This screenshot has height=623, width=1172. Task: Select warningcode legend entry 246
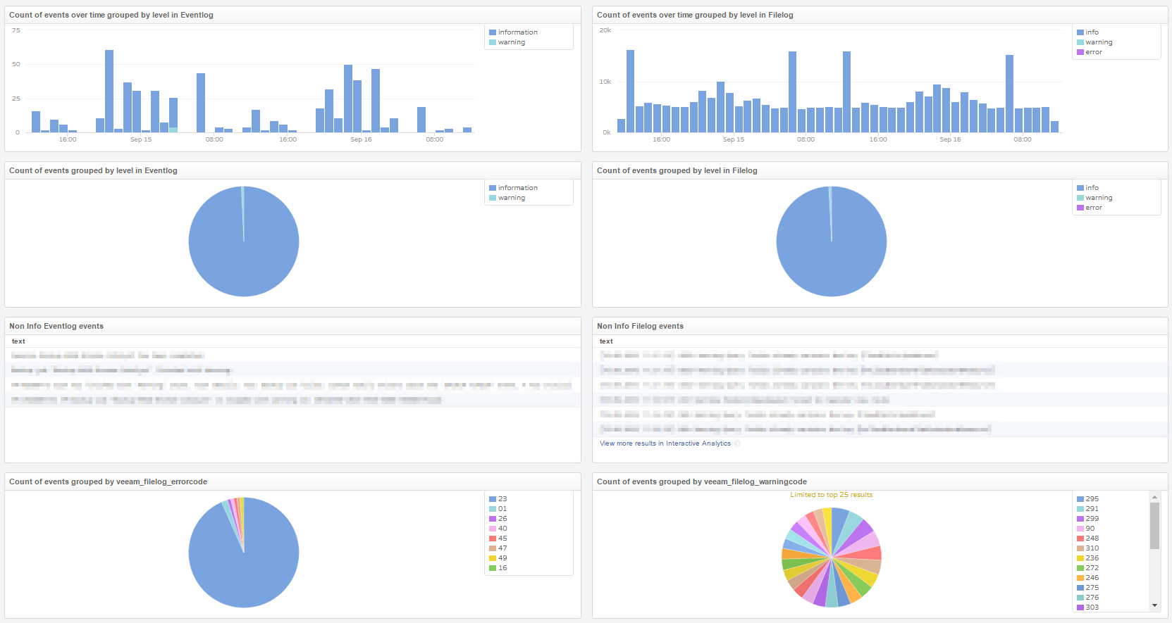tap(1088, 578)
